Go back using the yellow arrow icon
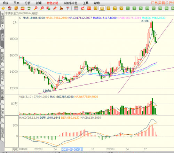The height and width of the screenshot is (153, 174). click(3, 8)
